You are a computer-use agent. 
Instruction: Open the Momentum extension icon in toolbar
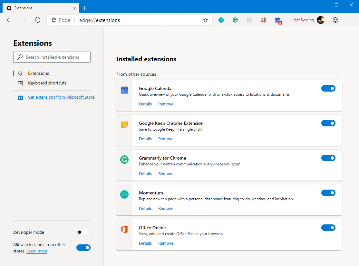tap(221, 20)
